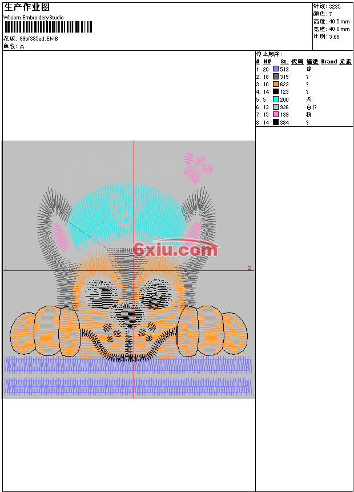354x492 pixels.
Task: Click the color count line '颜色: 7'
Action: click(x=323, y=14)
